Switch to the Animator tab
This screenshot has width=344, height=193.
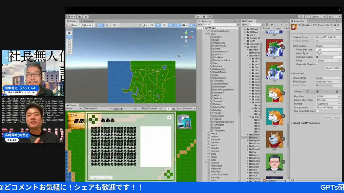(87, 21)
